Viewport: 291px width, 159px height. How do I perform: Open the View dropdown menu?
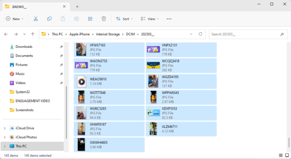pyautogui.click(x=150, y=19)
